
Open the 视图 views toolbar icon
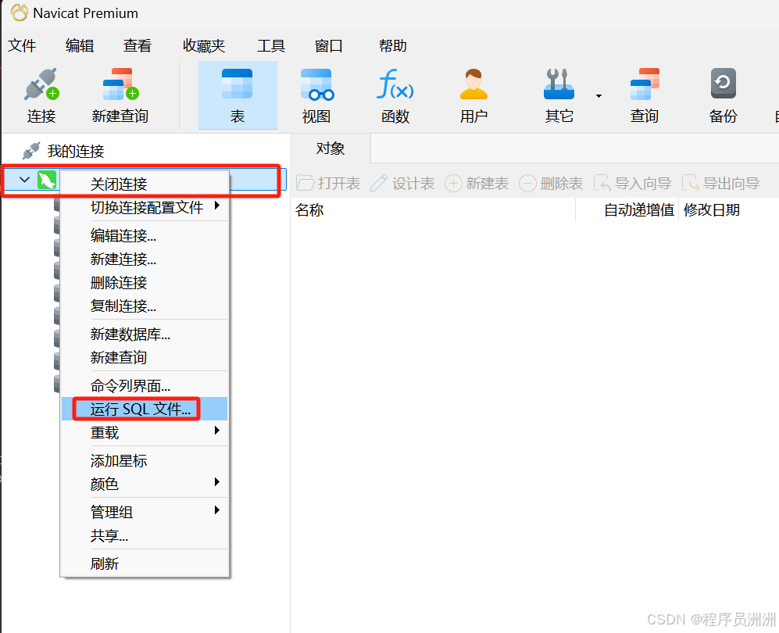(x=316, y=95)
